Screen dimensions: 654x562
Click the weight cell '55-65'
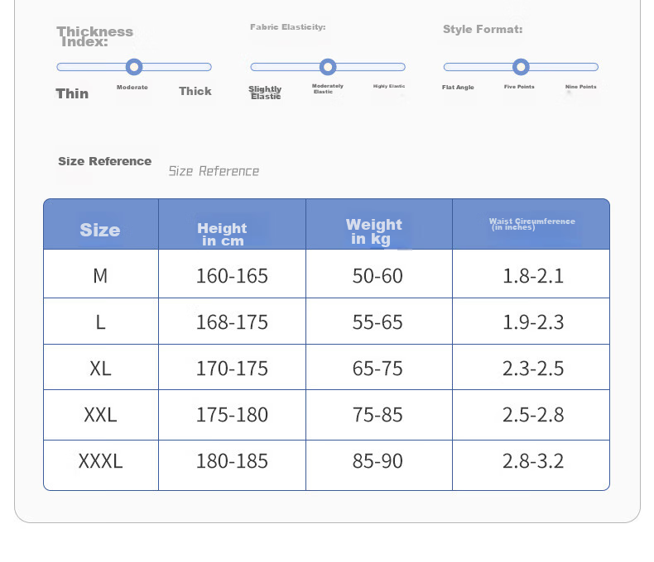(x=377, y=321)
